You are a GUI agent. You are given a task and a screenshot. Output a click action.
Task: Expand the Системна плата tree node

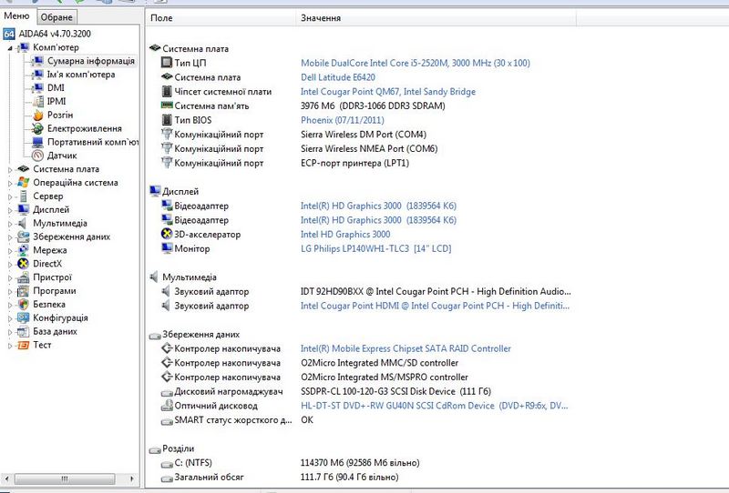click(x=11, y=169)
